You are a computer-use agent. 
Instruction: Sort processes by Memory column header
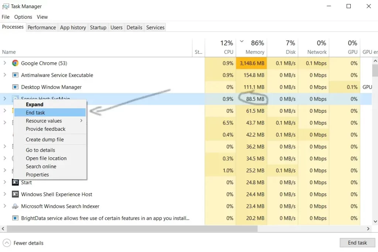pyautogui.click(x=255, y=52)
